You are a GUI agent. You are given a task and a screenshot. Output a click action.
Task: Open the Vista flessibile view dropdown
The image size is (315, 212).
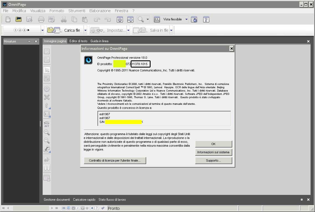pos(187,19)
